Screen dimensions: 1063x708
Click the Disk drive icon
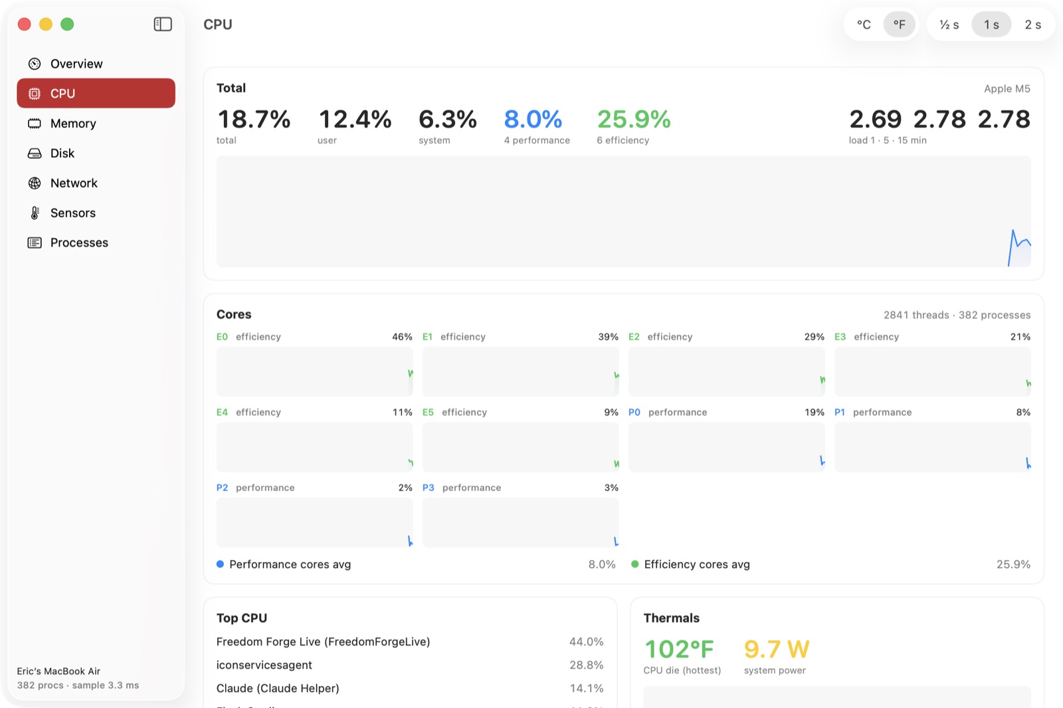(x=35, y=153)
